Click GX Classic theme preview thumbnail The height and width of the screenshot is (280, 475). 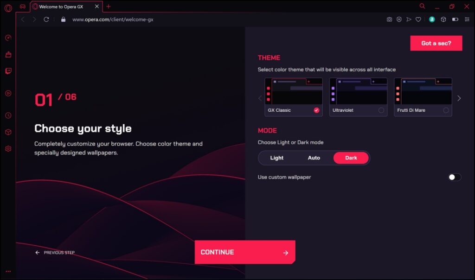point(294,91)
